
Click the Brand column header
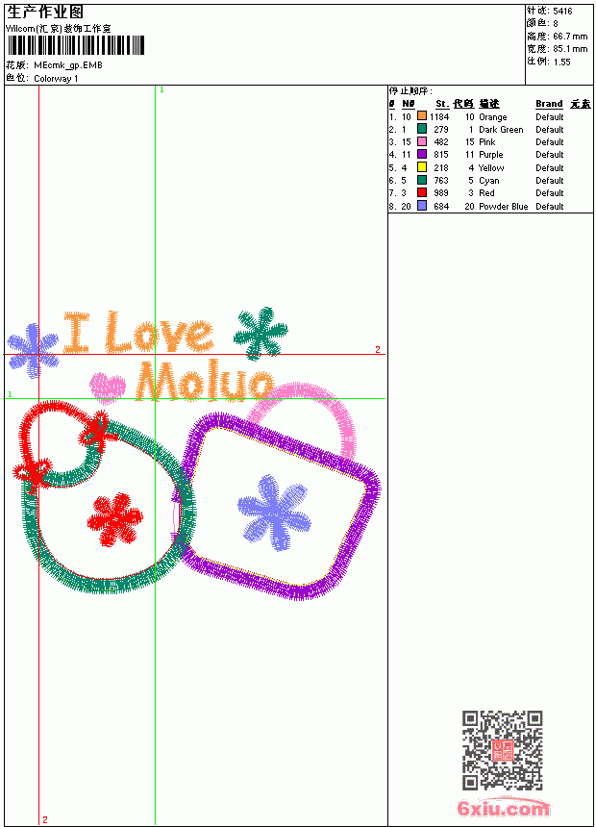click(549, 104)
